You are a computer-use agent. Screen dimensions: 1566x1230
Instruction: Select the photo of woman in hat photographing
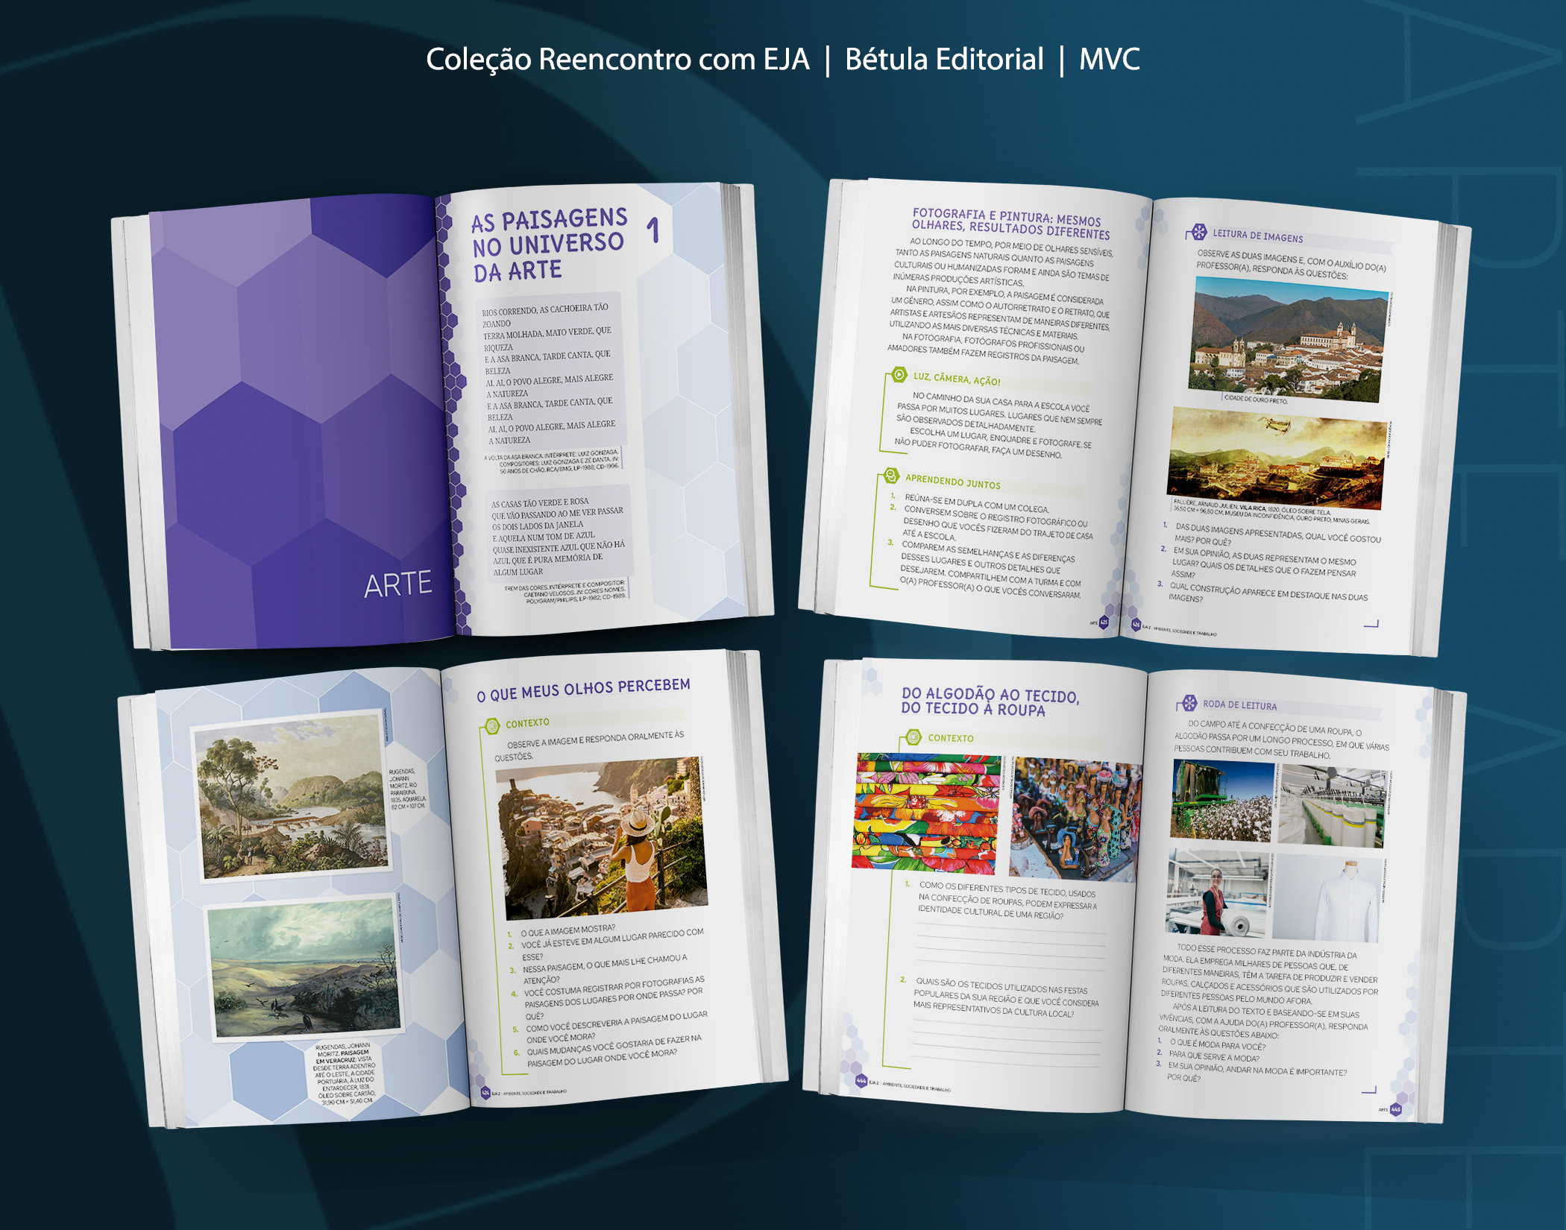pos(601,840)
